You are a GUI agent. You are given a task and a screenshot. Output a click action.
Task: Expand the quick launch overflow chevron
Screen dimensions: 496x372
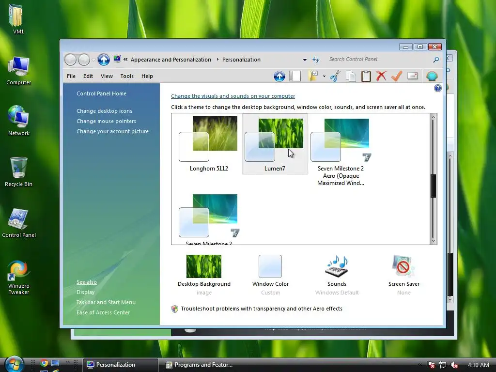click(67, 362)
